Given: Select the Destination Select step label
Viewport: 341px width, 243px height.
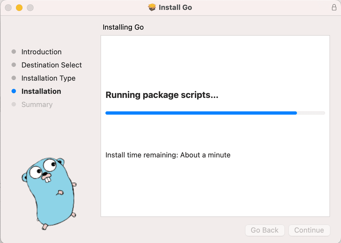Looking at the screenshot, I should [52, 65].
